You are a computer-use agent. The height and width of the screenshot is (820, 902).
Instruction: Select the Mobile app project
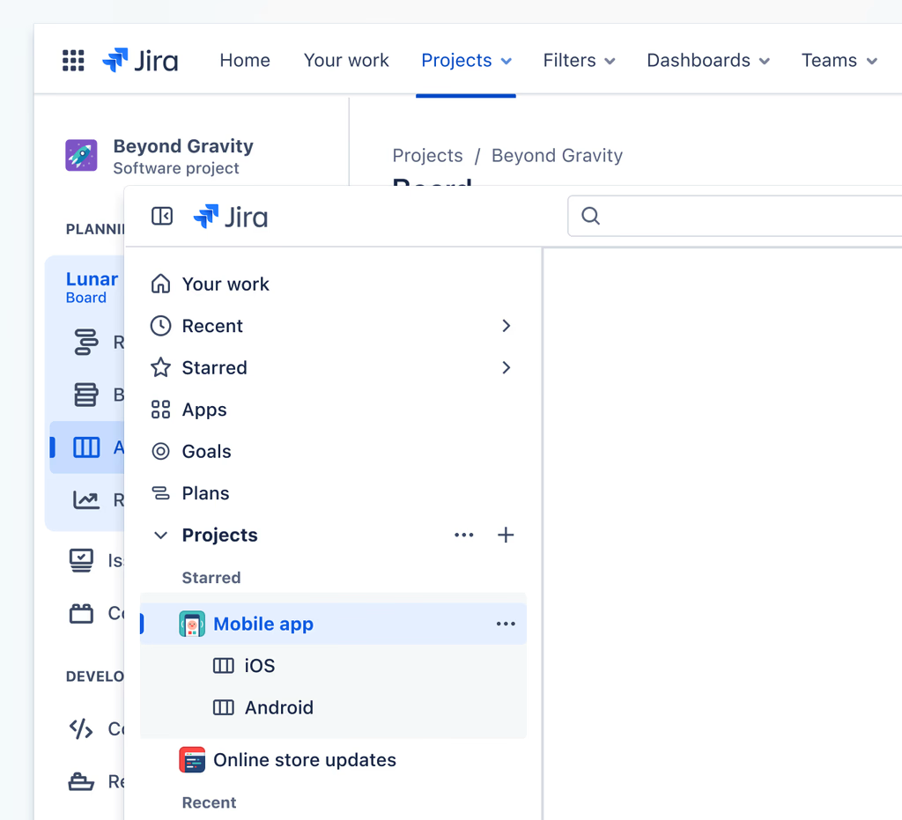point(333,624)
